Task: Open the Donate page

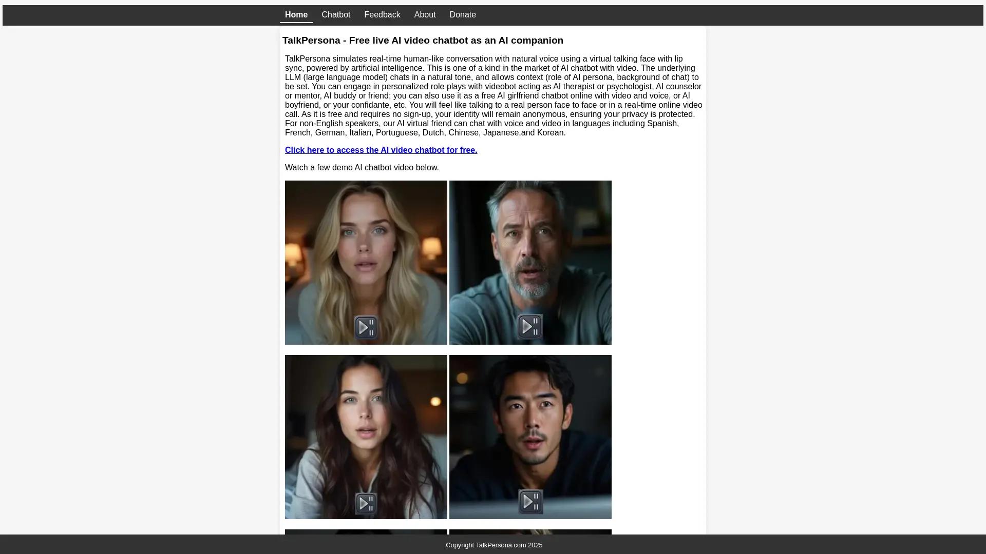Action: pyautogui.click(x=462, y=15)
